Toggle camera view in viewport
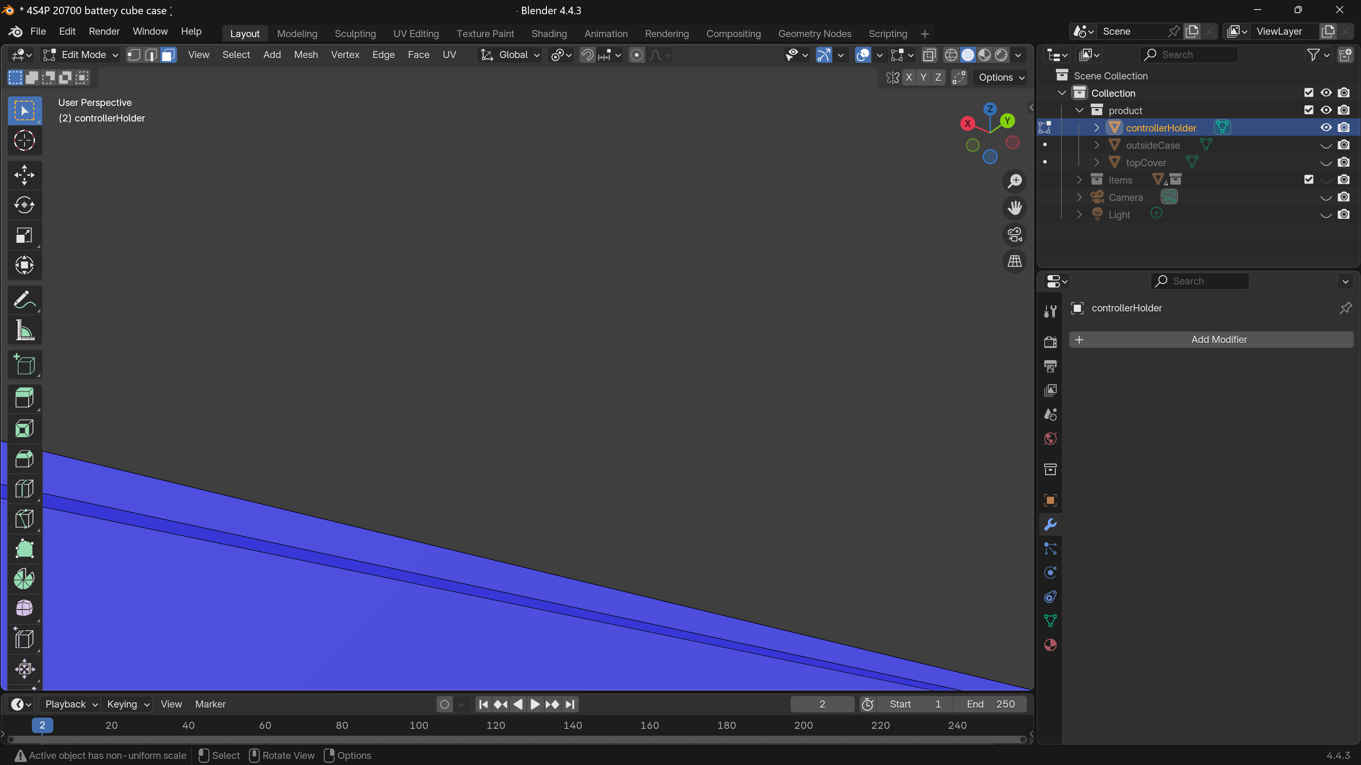 pyautogui.click(x=1014, y=235)
